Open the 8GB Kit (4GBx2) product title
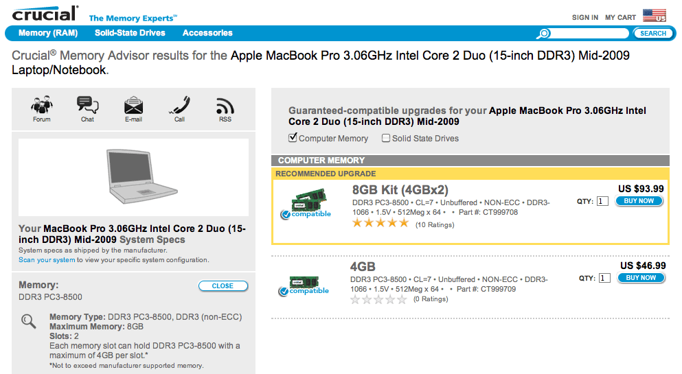682x374 pixels. [x=400, y=190]
